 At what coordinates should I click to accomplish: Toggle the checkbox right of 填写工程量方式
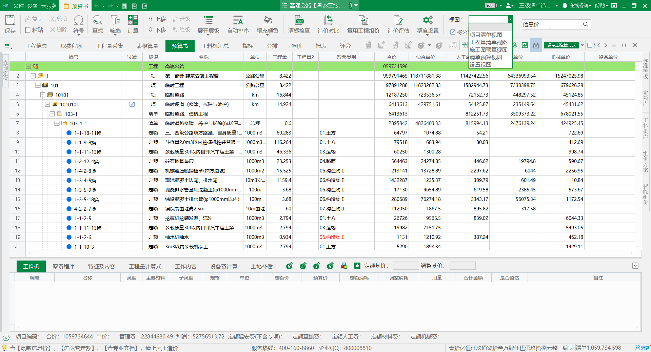pos(590,45)
